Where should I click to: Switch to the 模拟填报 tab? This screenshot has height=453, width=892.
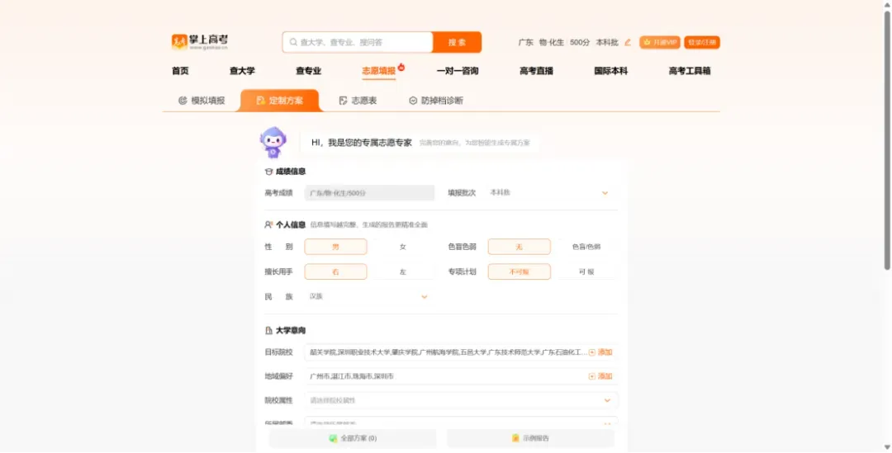coord(202,101)
